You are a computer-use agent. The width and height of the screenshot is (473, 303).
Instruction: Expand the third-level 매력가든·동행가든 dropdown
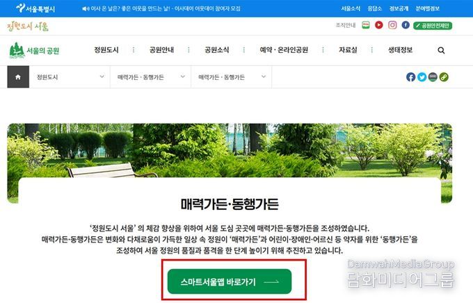point(232,77)
